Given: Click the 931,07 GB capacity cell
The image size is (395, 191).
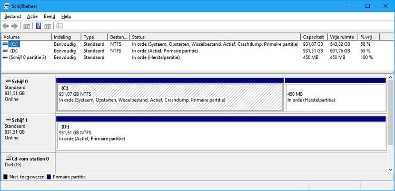Looking at the screenshot, I should tap(313, 44).
